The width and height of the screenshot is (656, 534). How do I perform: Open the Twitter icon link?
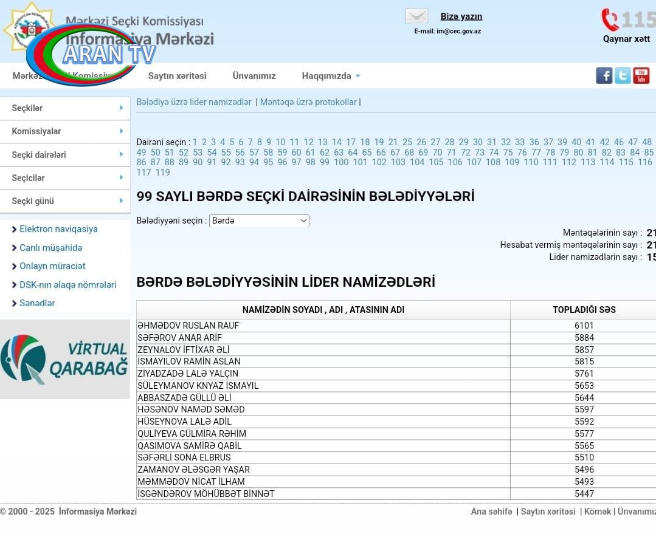(x=623, y=76)
